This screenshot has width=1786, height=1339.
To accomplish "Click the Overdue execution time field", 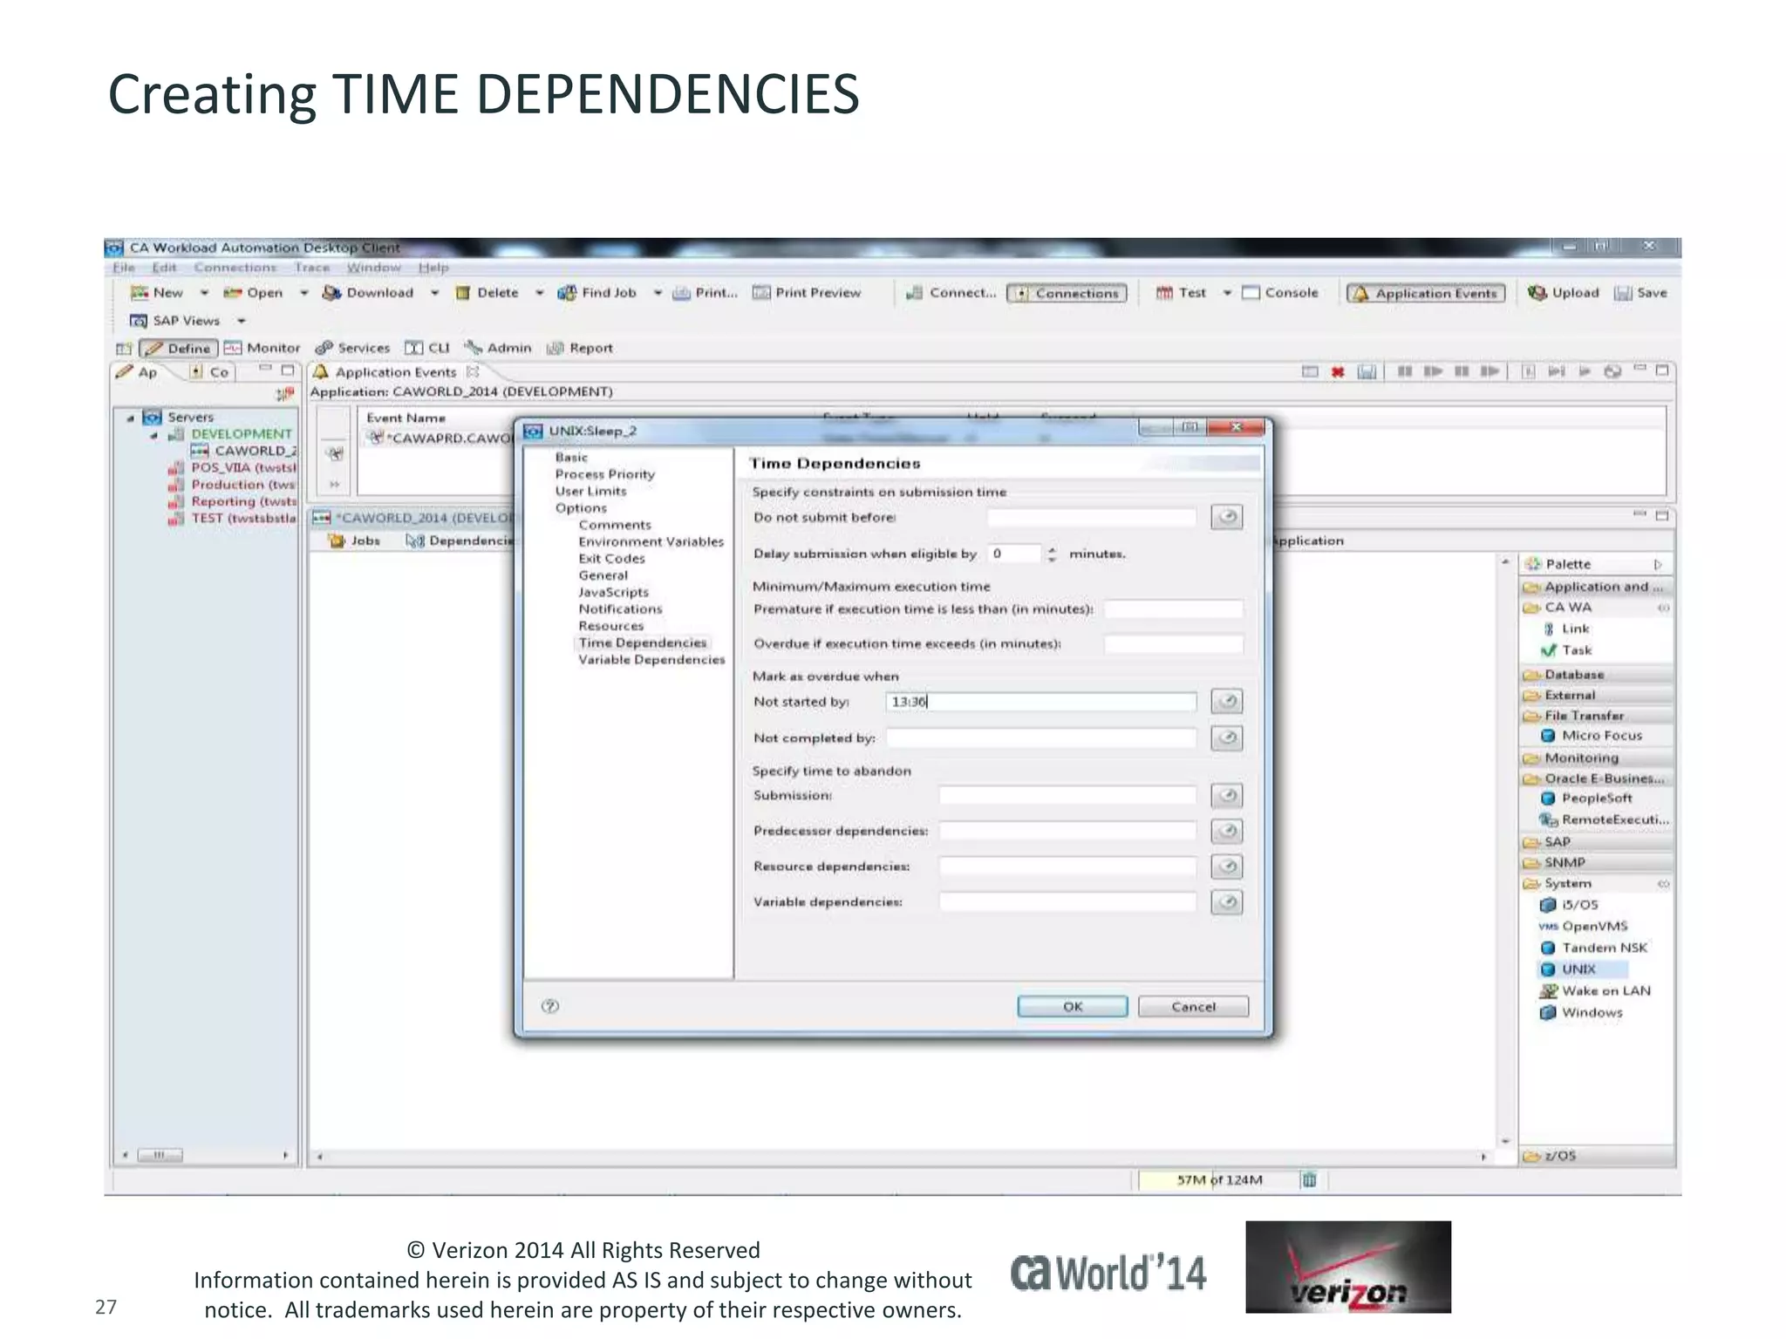I will coord(1173,644).
